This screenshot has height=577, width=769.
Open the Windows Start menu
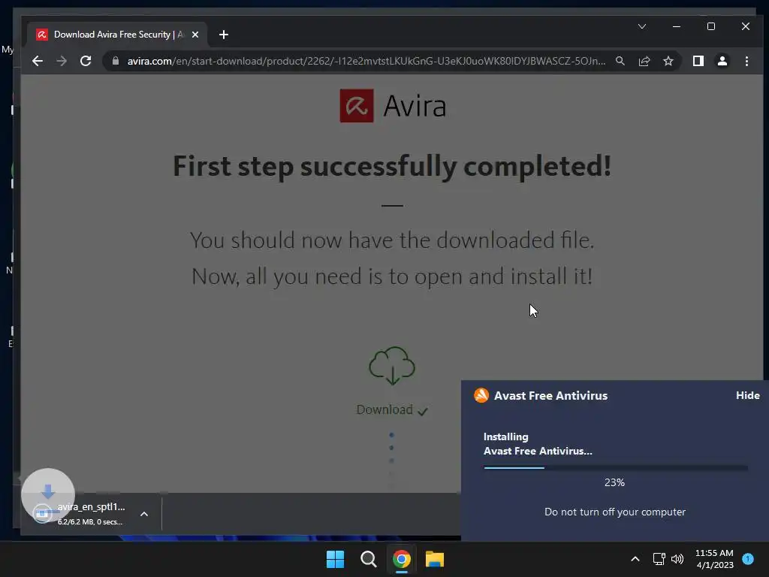(336, 559)
